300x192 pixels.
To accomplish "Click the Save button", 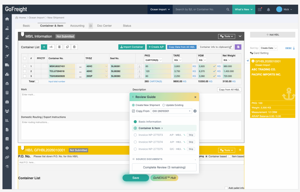I will point(136,178).
